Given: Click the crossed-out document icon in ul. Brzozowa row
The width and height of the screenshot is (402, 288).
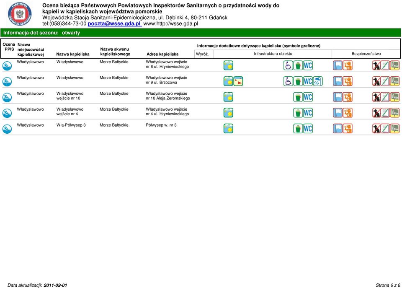Looking at the screenshot, I should (385, 81).
